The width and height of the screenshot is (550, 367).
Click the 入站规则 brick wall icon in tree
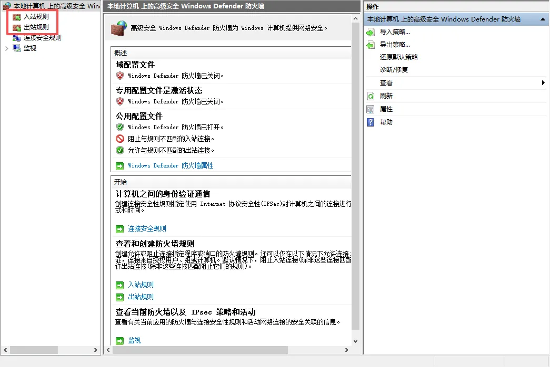pos(17,17)
